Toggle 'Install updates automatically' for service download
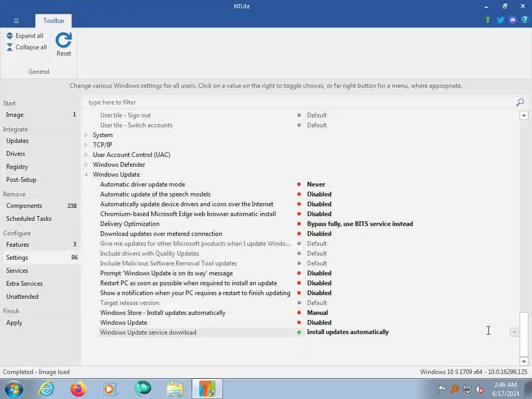532x399 pixels. pyautogui.click(x=348, y=332)
